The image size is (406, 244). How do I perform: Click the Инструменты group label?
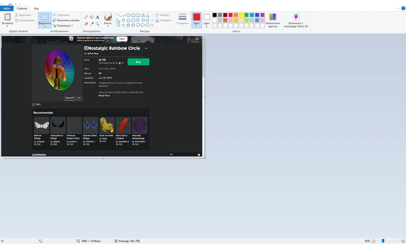[92, 31]
